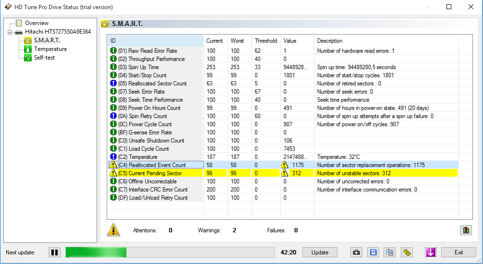Image resolution: width=483 pixels, height=264 pixels.
Task: Click the Interface CRC Error Count icon
Action: (x=113, y=189)
